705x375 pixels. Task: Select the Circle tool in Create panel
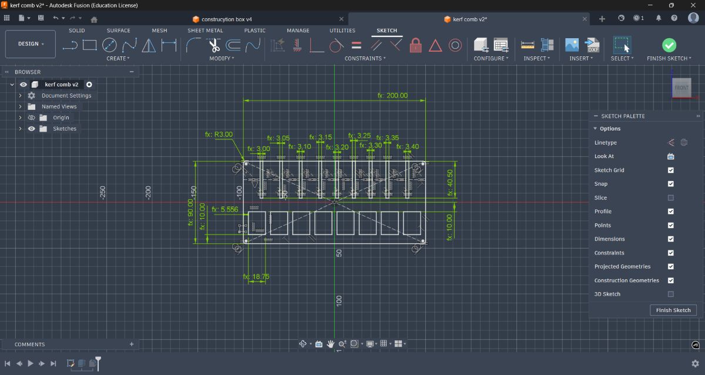tap(109, 44)
